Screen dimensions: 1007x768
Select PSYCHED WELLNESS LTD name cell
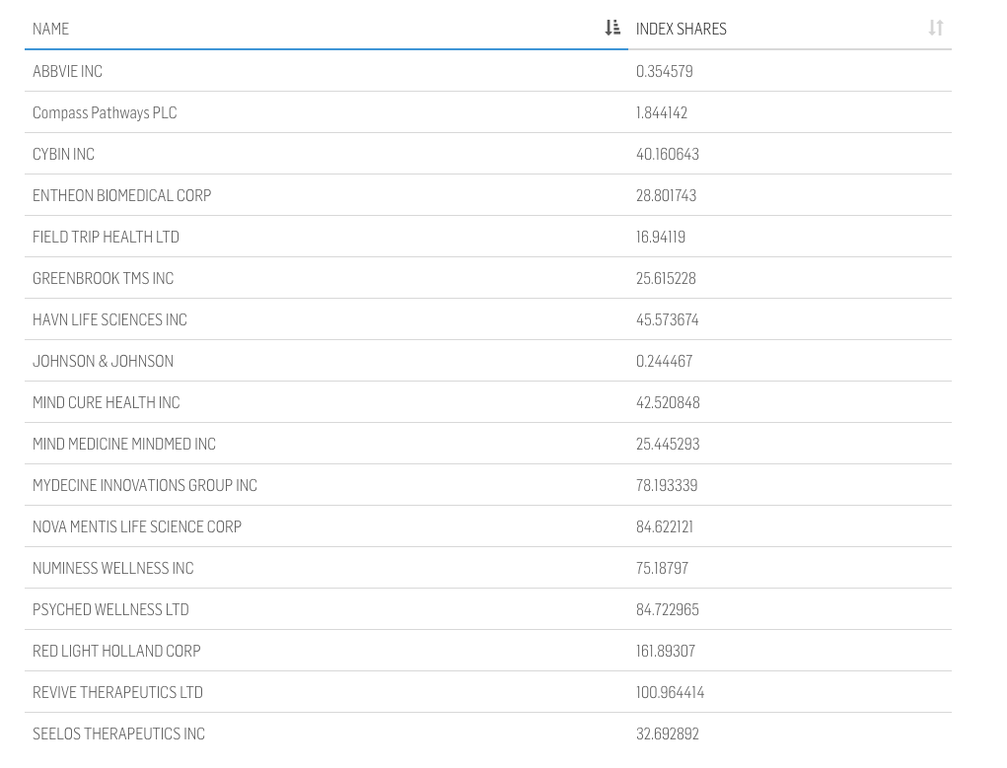point(111,610)
